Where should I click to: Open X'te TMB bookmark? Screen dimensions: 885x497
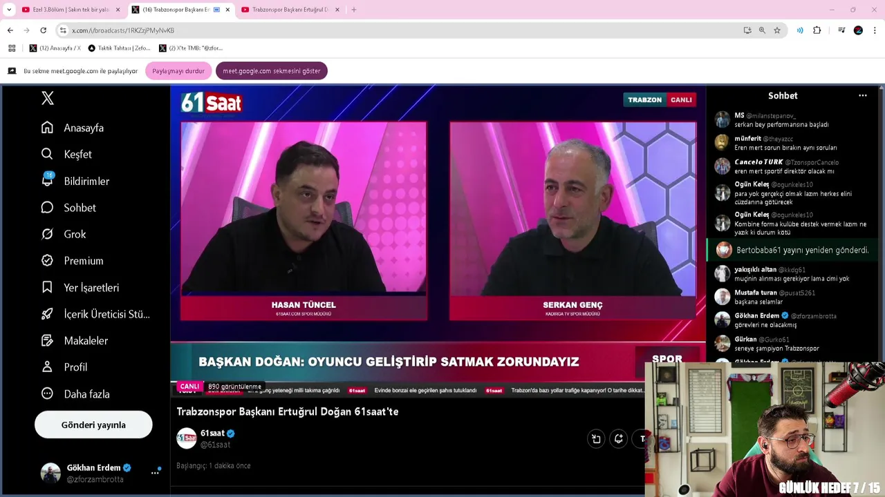191,48
